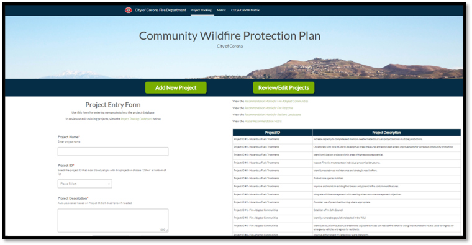Switch to the Project Tracking tab

(x=201, y=10)
